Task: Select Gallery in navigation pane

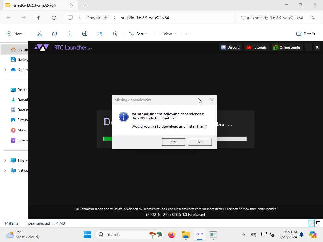Action: pos(19,60)
